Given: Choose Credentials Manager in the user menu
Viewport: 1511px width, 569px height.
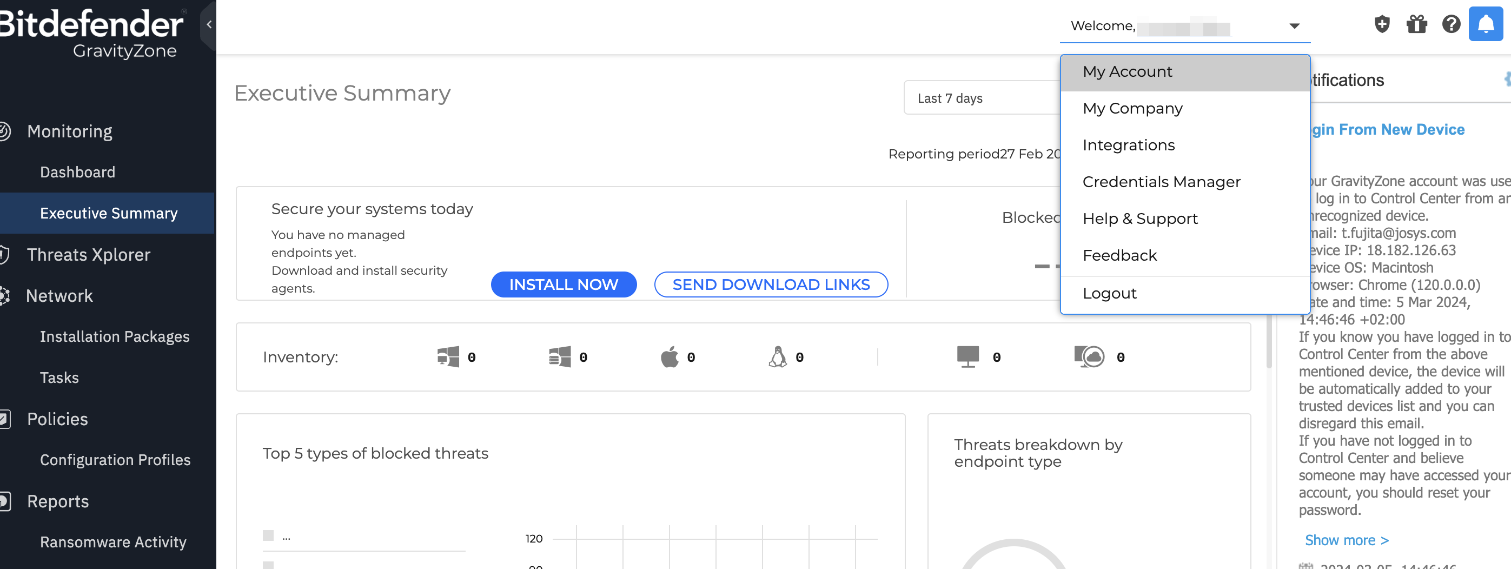Looking at the screenshot, I should tap(1161, 182).
